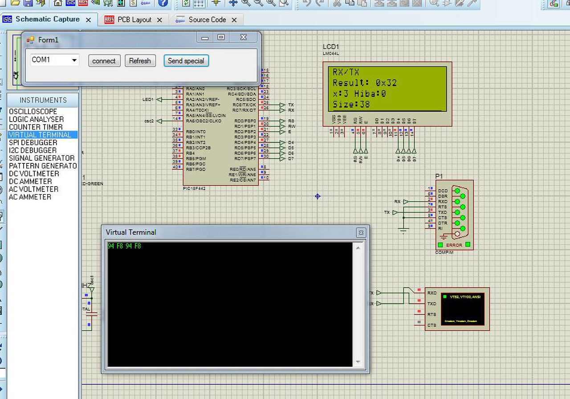Toggle the grid display icon
570x399 pixels.
pyautogui.click(x=199, y=3)
